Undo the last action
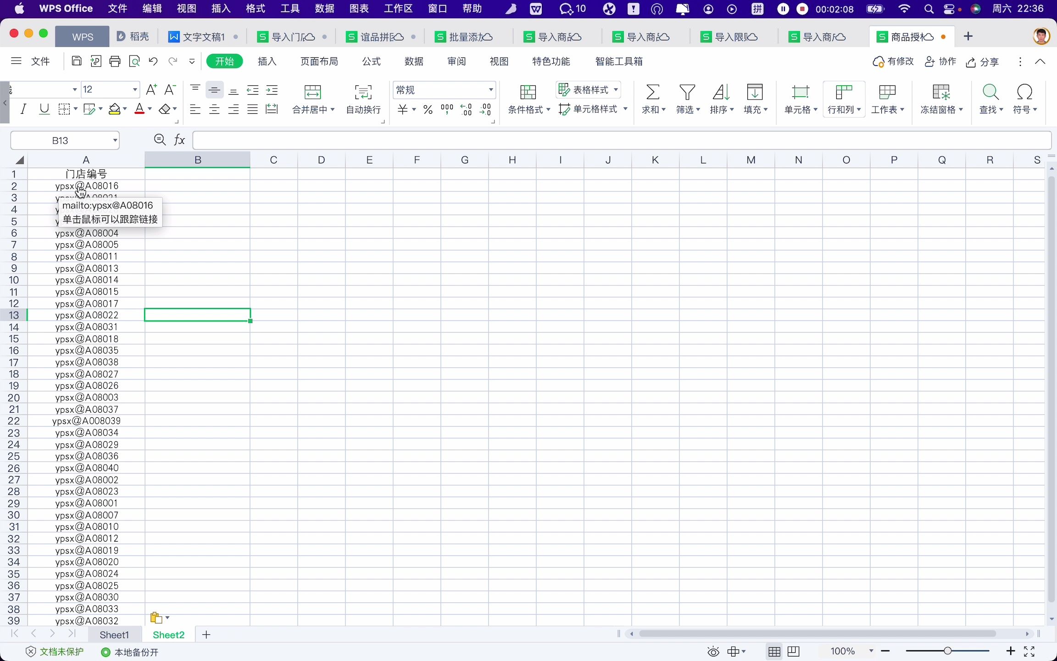Viewport: 1057px width, 661px height. 153,61
